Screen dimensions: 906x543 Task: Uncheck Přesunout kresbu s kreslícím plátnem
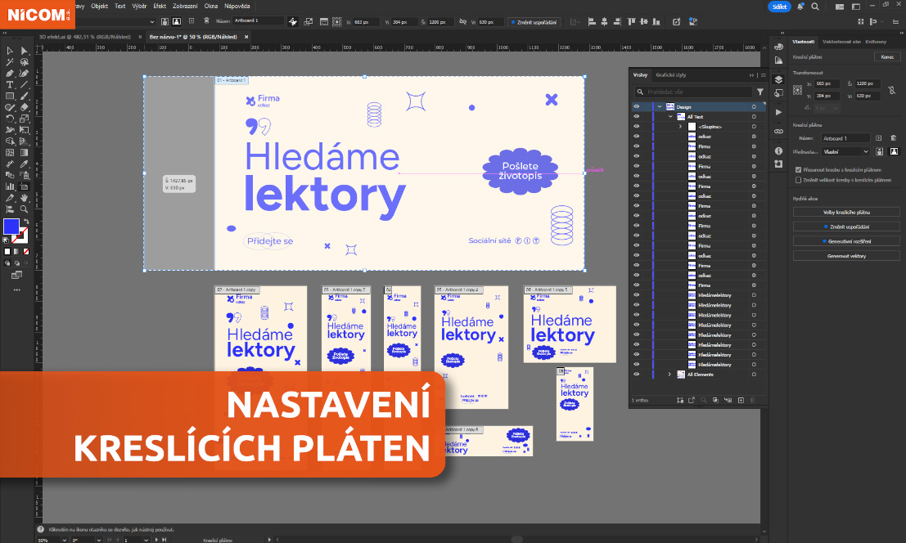coord(799,169)
